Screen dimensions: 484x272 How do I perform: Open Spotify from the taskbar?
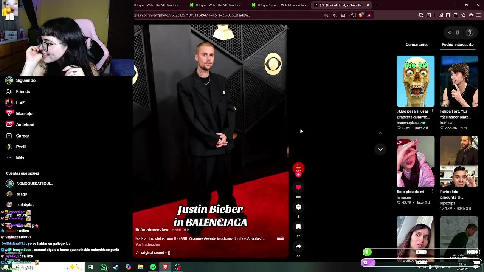pyautogui.click(x=153, y=267)
